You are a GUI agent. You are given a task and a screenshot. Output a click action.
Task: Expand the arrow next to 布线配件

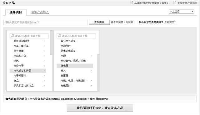[91, 86]
